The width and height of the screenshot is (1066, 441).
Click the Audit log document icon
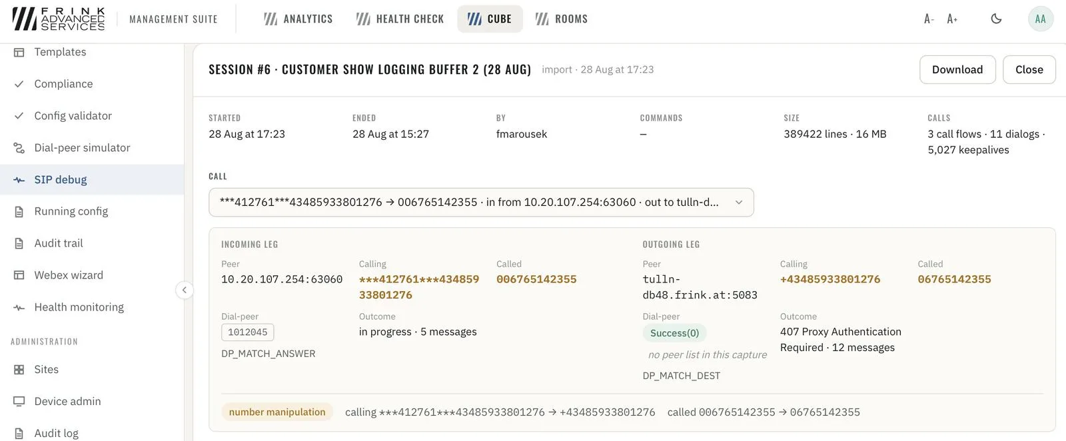tap(19, 434)
